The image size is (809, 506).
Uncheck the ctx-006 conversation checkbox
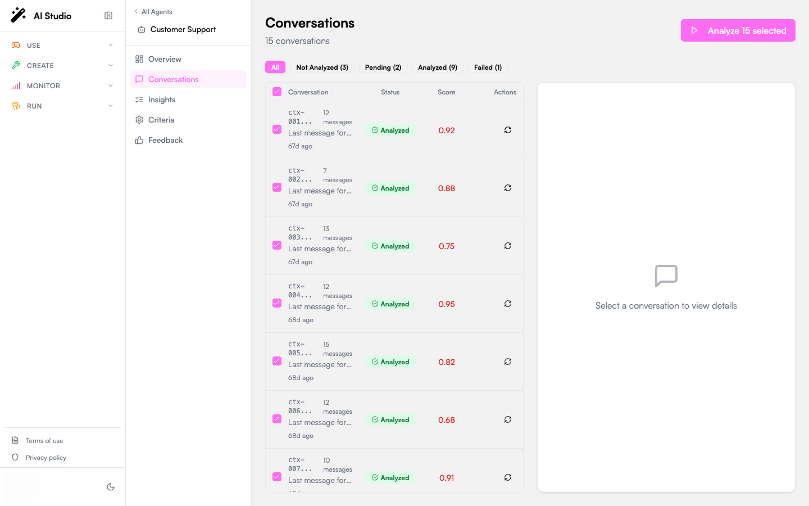pyautogui.click(x=277, y=419)
